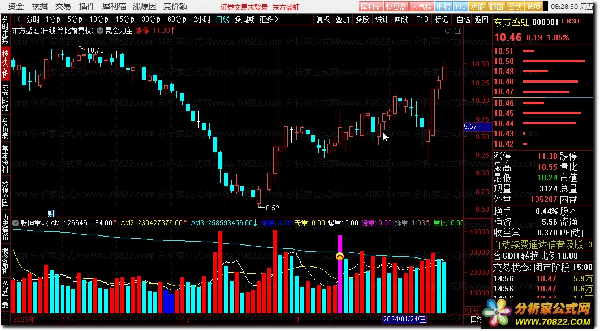This screenshot has width=600, height=331.
Task: Switch to 1分钟 period
Action: pos(54,19)
